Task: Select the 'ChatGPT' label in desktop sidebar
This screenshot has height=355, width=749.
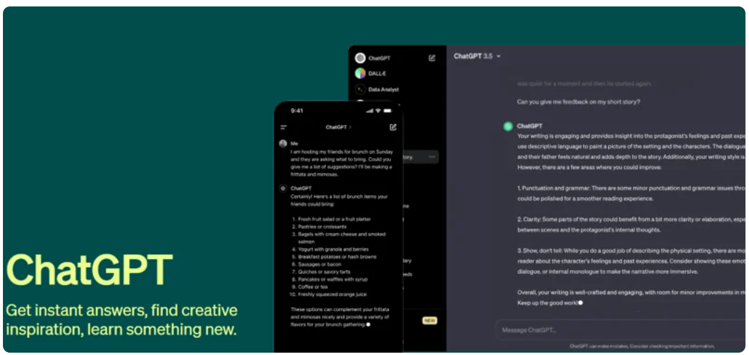Action: (x=379, y=58)
